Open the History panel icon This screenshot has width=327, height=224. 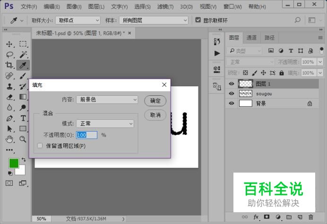(217, 41)
